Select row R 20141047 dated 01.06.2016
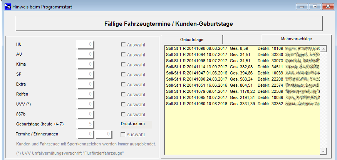 [243, 73]
